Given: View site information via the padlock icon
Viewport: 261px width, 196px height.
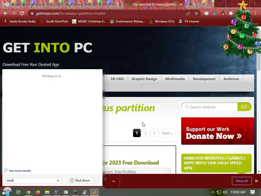Looking at the screenshot, I should pos(32,13).
